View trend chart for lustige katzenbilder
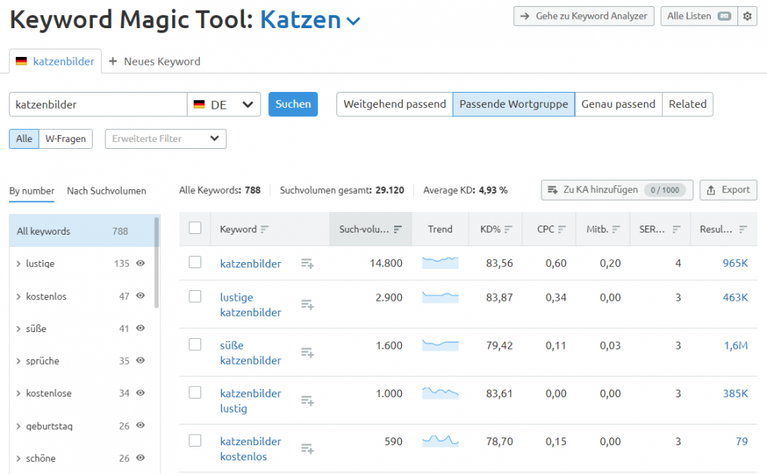Screen dimensions: 767x474 440,297
